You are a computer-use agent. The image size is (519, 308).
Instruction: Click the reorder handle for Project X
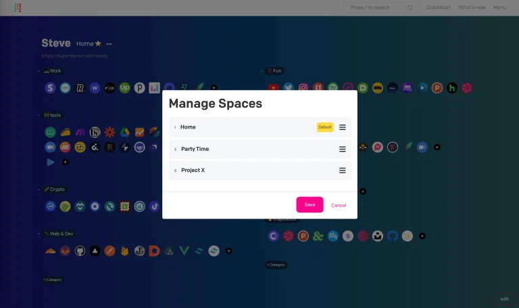(342, 171)
